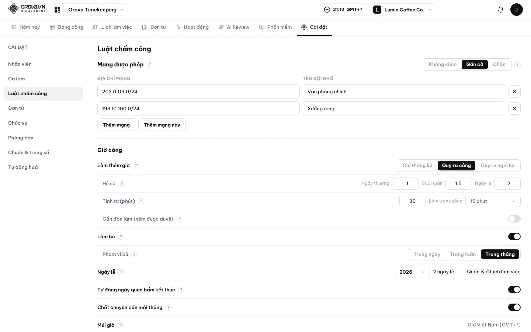Toggle Chốt chuyên cần mỗi tháng switch

click(514, 307)
